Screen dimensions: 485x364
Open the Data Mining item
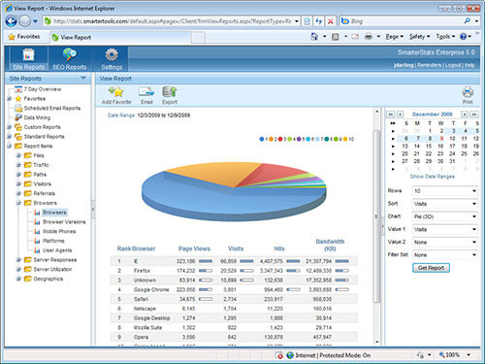pos(37,117)
